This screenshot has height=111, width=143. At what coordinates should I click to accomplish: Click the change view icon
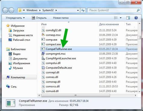click(x=116, y=18)
